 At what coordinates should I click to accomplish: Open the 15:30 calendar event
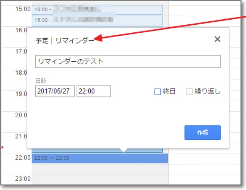tap(97, 20)
